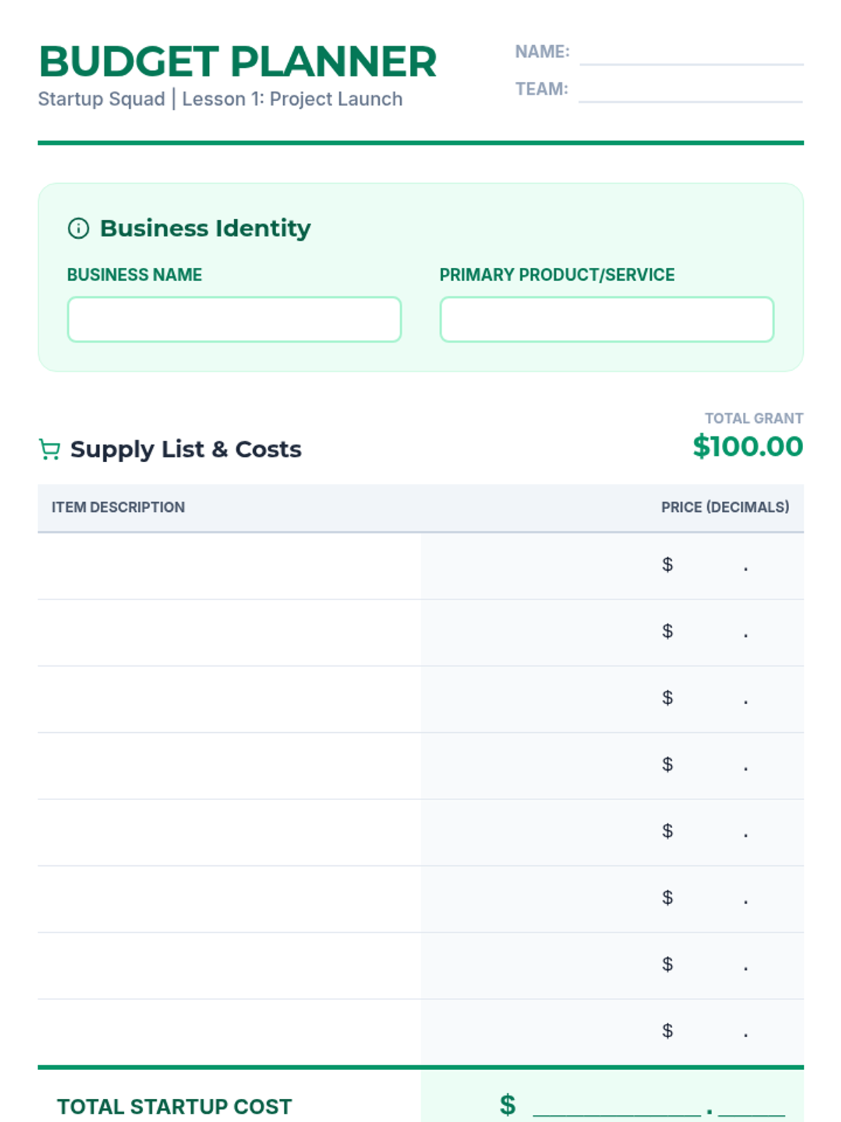
Task: Click the Budget Planner title
Action: (238, 62)
